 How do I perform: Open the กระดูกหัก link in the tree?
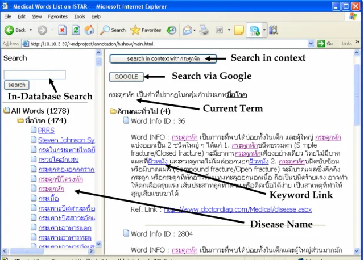(x=51, y=189)
